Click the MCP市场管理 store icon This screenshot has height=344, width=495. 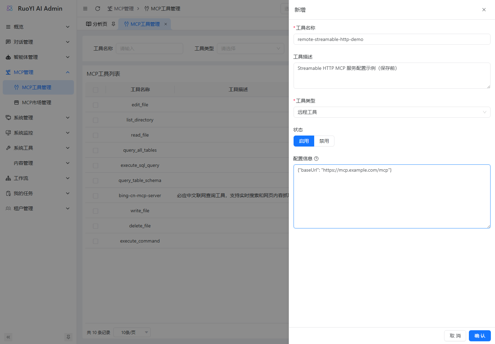point(16,103)
